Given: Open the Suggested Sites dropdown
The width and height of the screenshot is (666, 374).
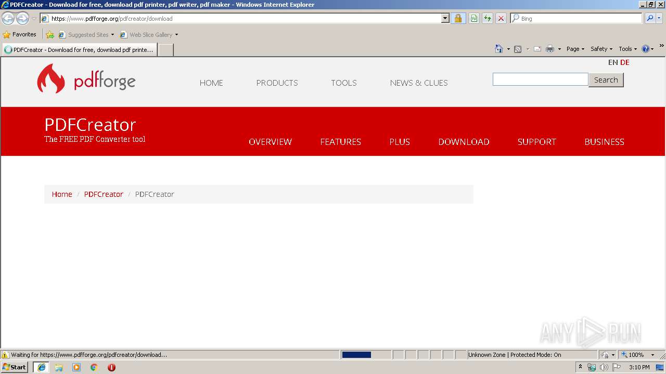Looking at the screenshot, I should [x=86, y=35].
